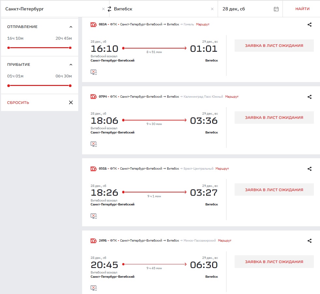Join waiting list for 16:10 train
320x294 pixels.
[274, 46]
